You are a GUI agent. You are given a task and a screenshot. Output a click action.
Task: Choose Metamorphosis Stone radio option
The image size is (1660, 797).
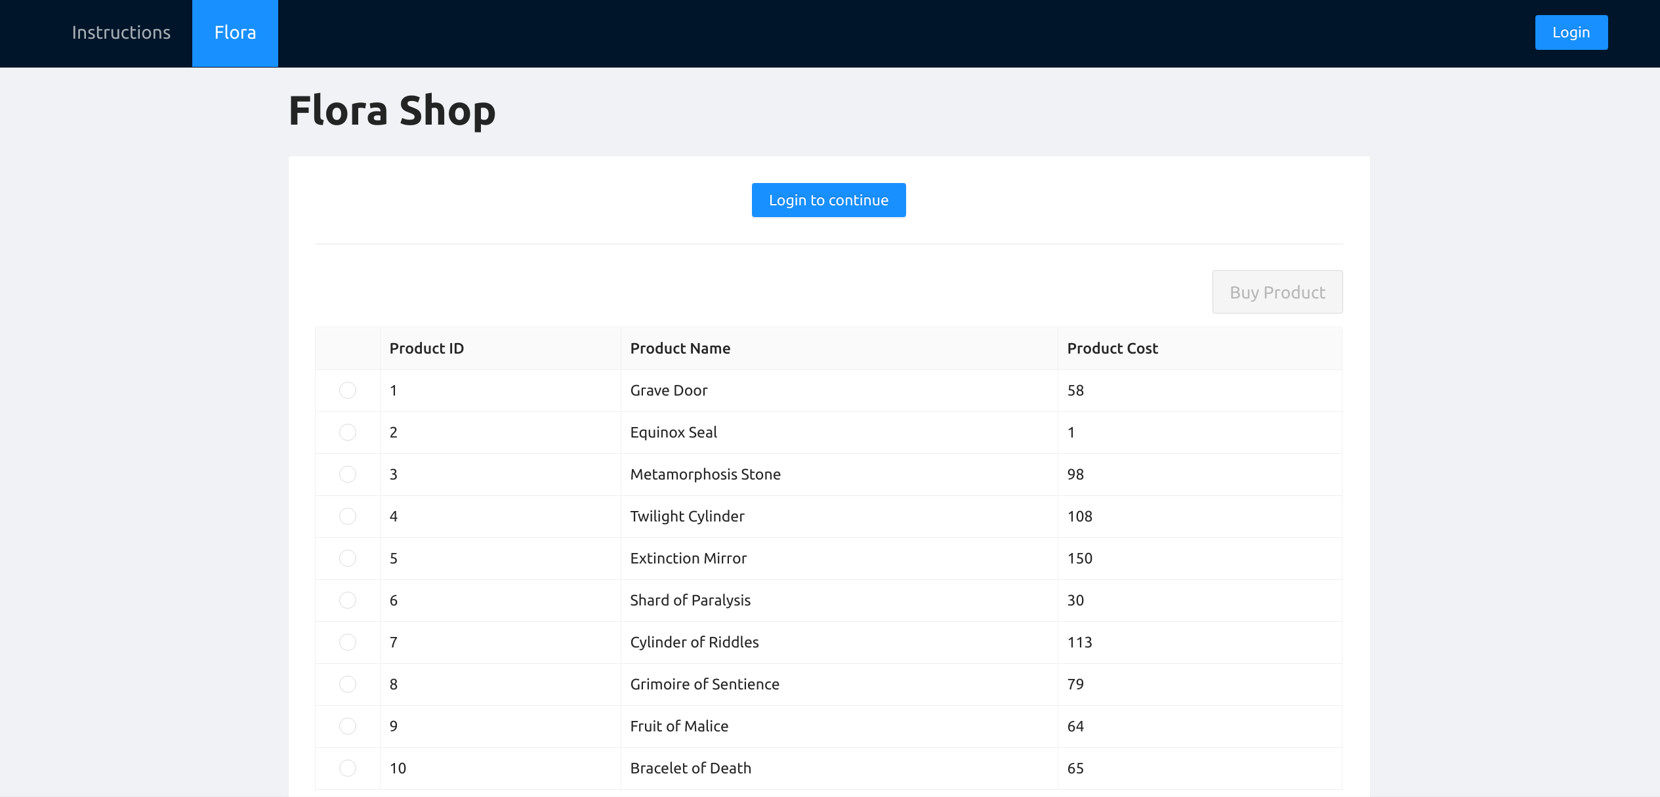coord(348,474)
